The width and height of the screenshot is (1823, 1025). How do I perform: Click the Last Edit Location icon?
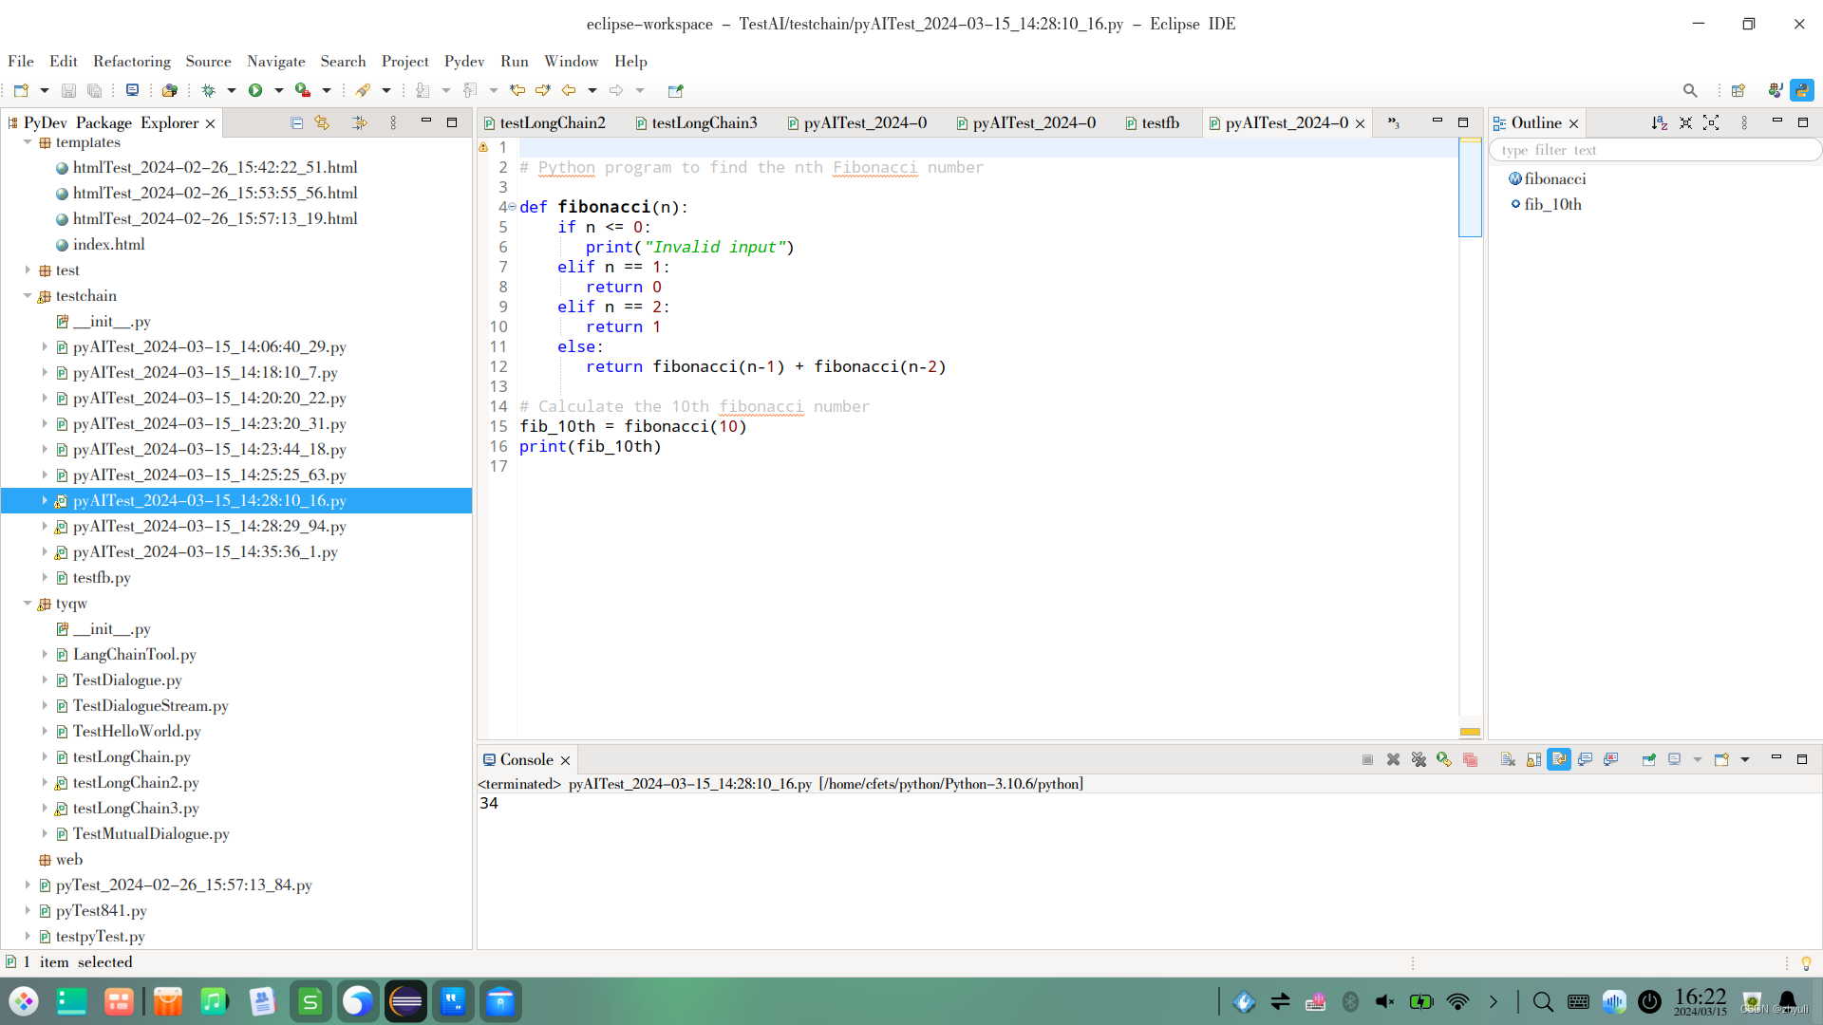coord(517,90)
